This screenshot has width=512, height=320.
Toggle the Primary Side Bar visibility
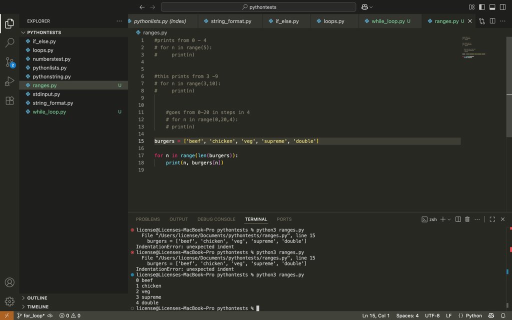tap(482, 7)
